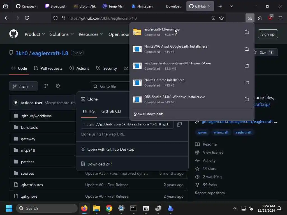Open the ad blocker extension icon
This screenshot has height=215, width=287.
pos(270,18)
